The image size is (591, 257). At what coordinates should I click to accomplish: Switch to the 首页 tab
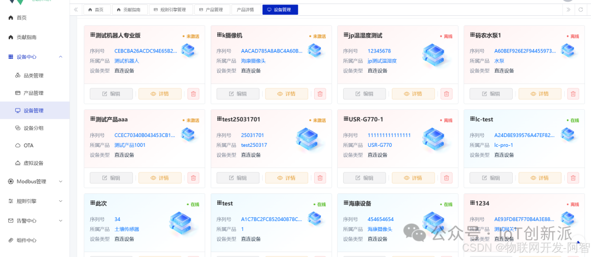pos(96,10)
